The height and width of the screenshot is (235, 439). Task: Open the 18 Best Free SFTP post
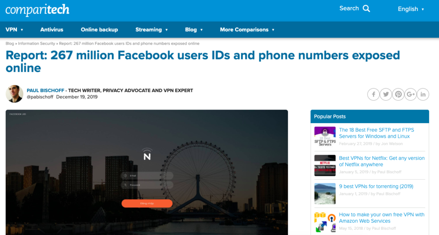tap(376, 133)
